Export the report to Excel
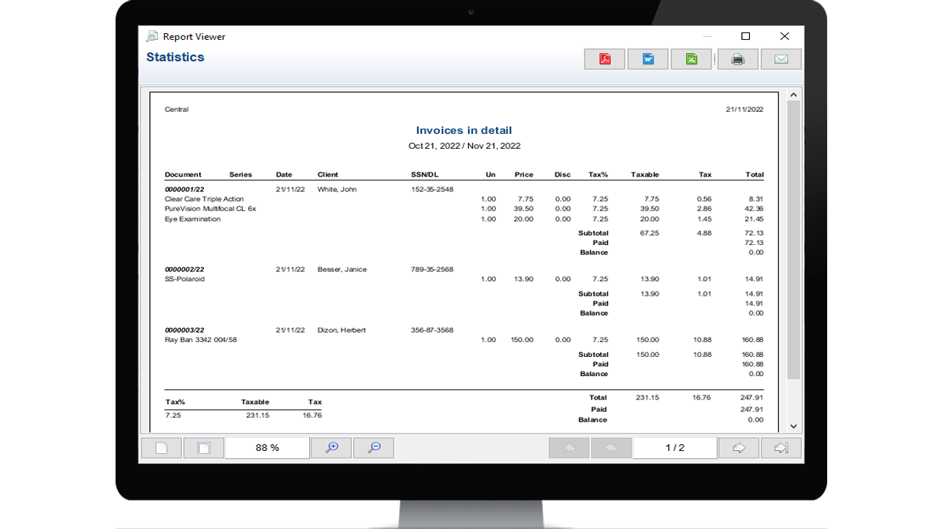 tap(691, 60)
